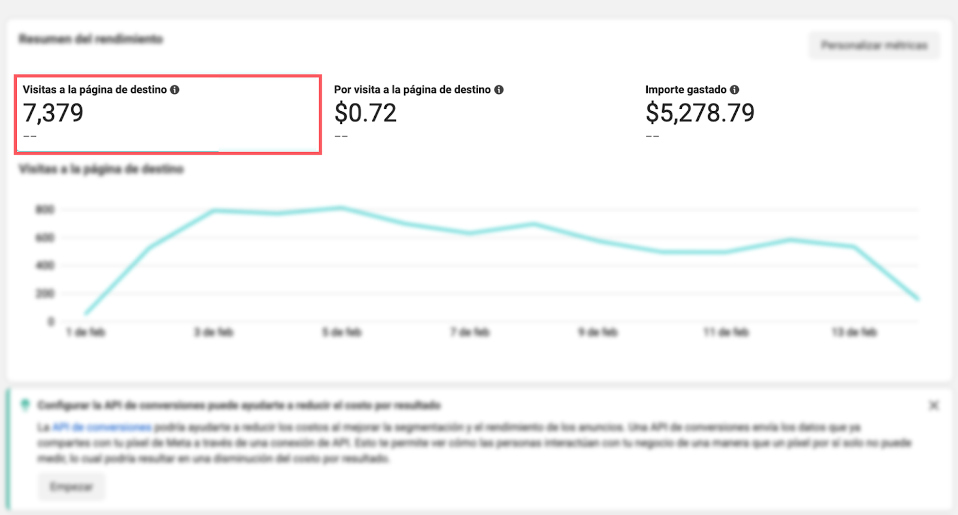Click the 1 de feb axis label
The height and width of the screenshot is (515, 958).
pyautogui.click(x=85, y=332)
